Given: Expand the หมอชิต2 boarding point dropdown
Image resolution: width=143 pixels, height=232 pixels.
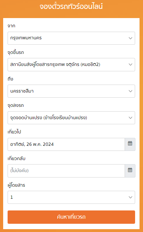Looking at the screenshot, I should 71,65.
